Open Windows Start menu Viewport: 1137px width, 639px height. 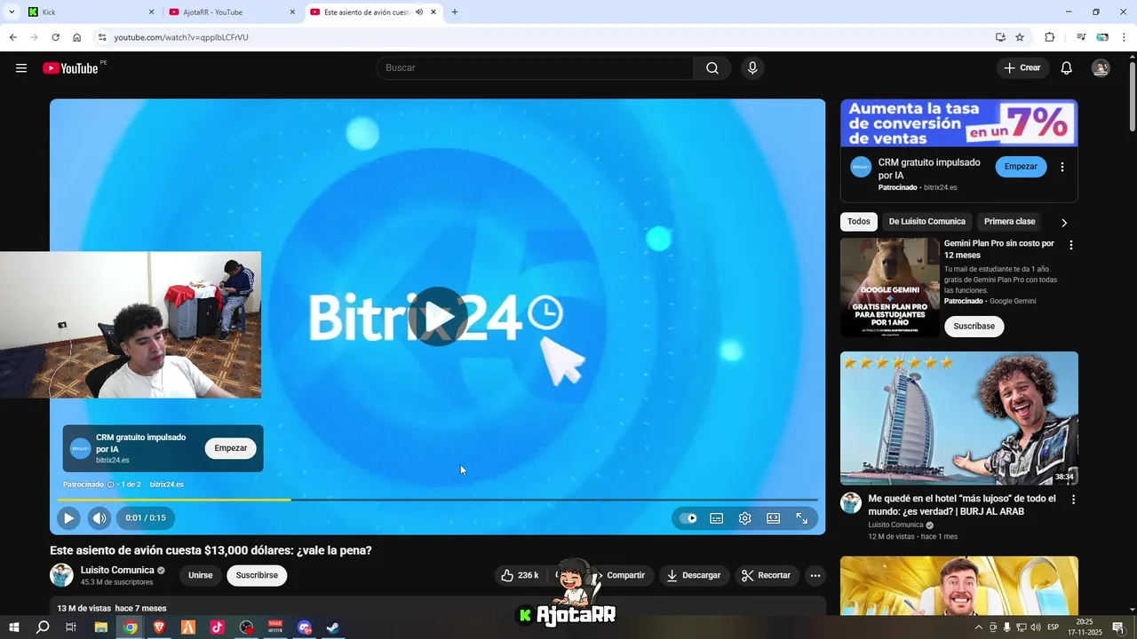pos(13,627)
